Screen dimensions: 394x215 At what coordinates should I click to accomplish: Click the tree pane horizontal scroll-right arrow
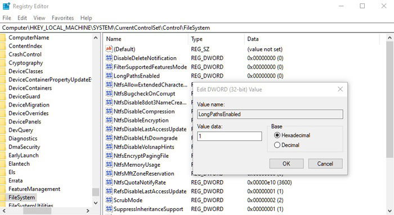[88, 211]
